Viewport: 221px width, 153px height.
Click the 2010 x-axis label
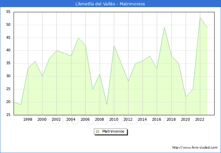114,119
